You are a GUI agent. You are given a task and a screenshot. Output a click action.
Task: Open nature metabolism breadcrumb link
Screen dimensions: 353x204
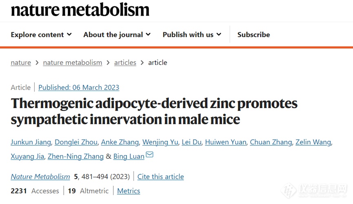point(73,62)
